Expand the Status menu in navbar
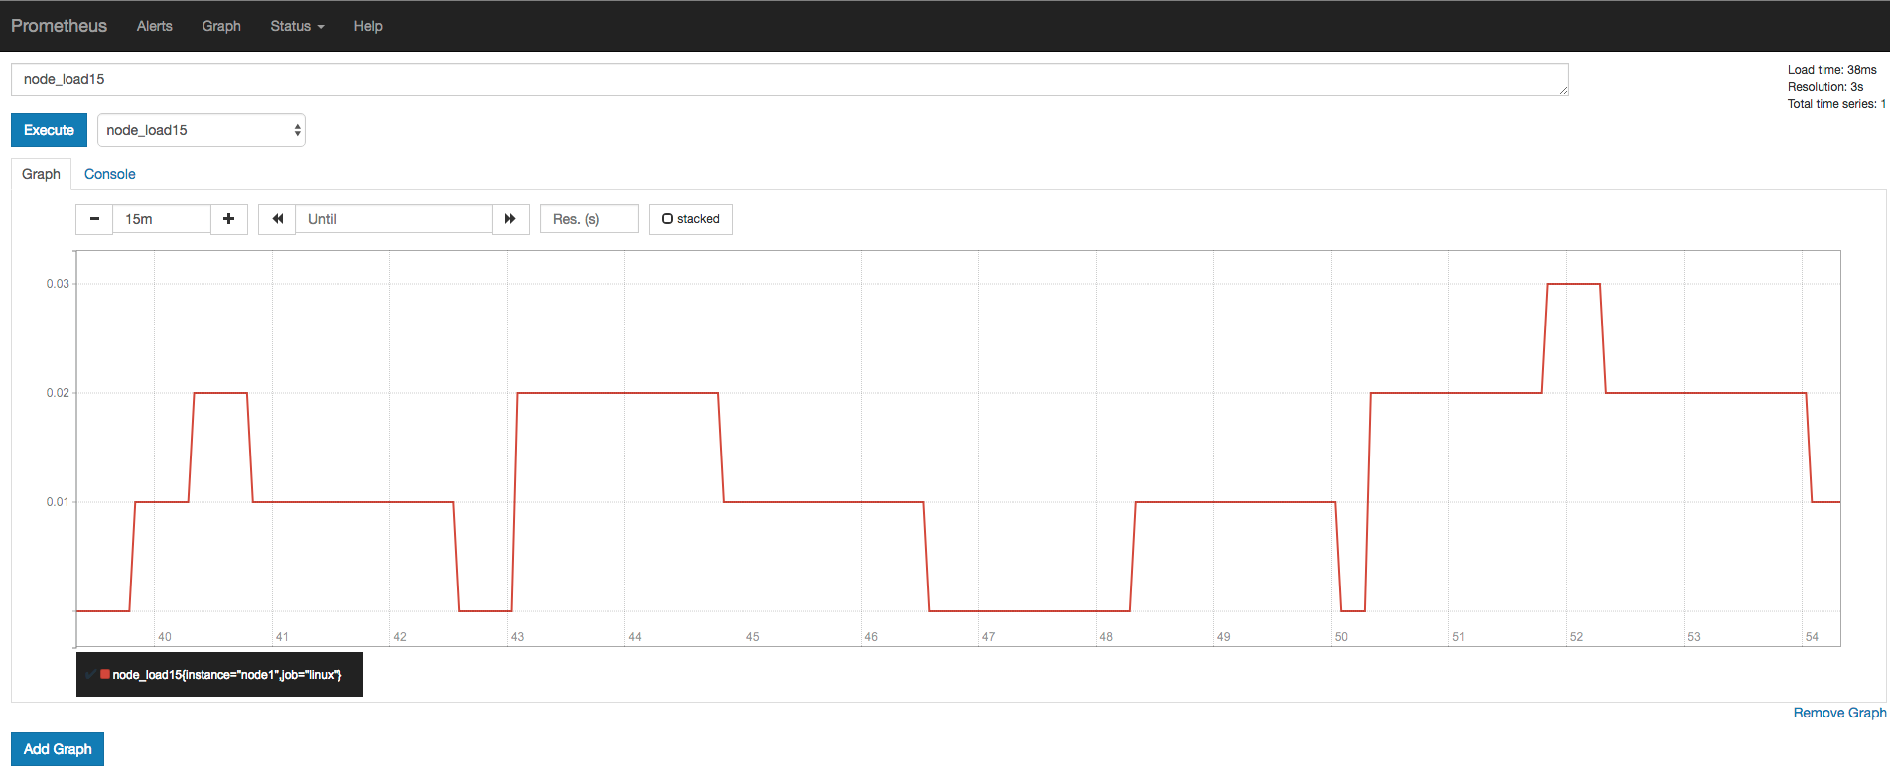The height and width of the screenshot is (782, 1890). pyautogui.click(x=297, y=26)
